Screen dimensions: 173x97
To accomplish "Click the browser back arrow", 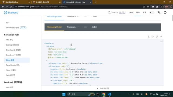I will coord(3,6).
